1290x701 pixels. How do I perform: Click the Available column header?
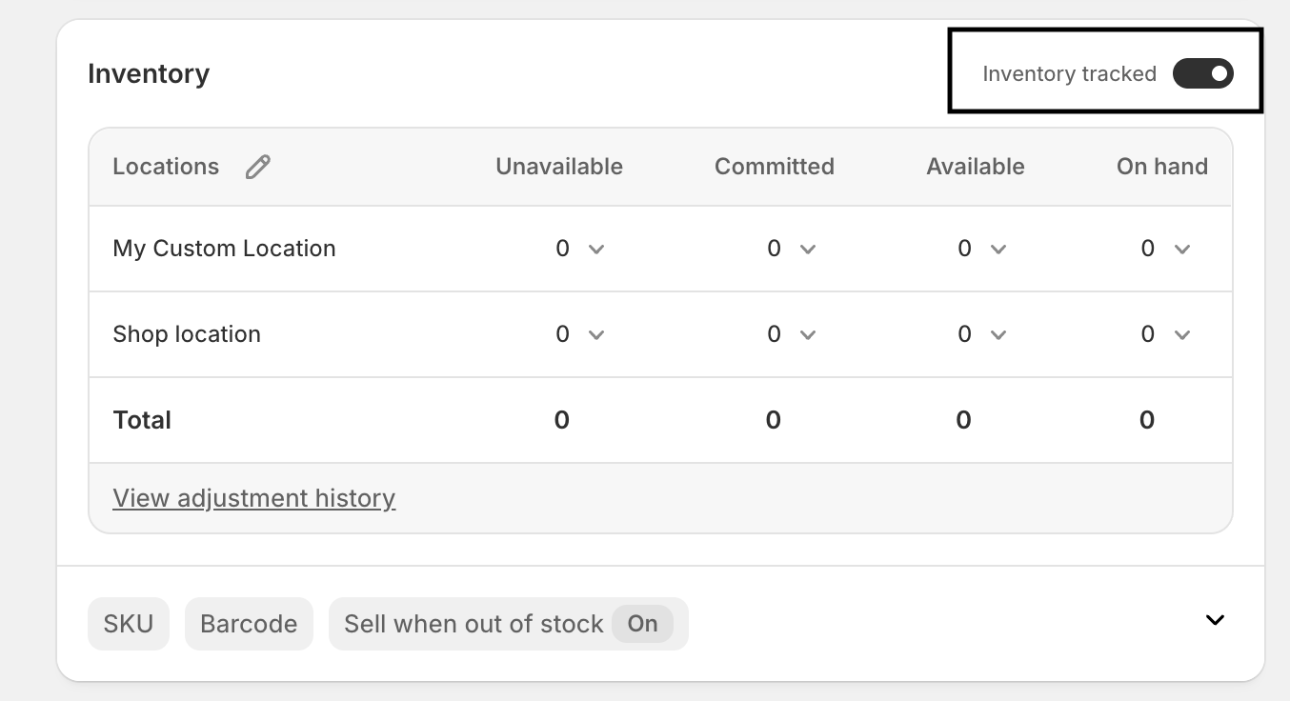(x=975, y=167)
